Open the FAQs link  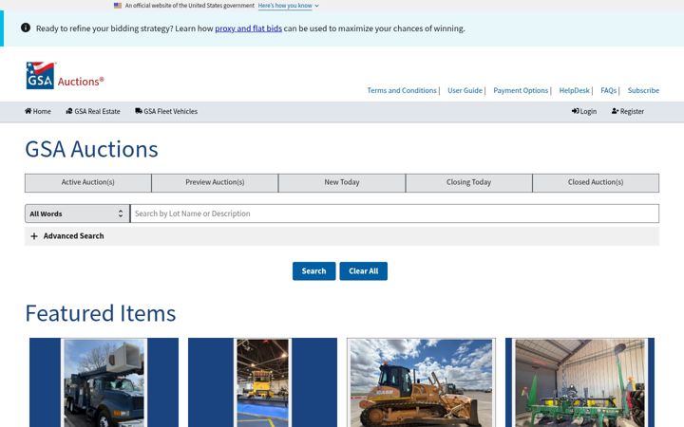(x=609, y=91)
